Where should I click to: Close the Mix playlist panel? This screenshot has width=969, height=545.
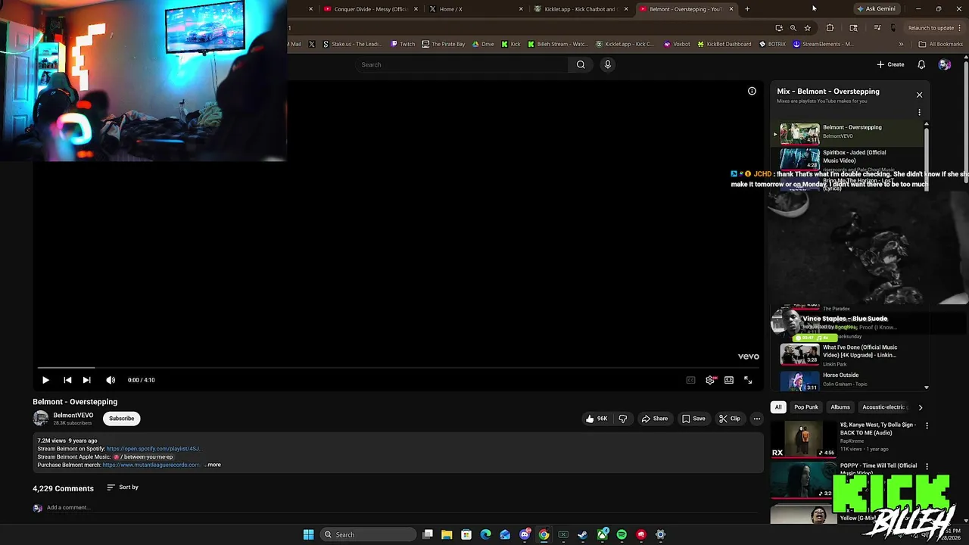click(919, 95)
